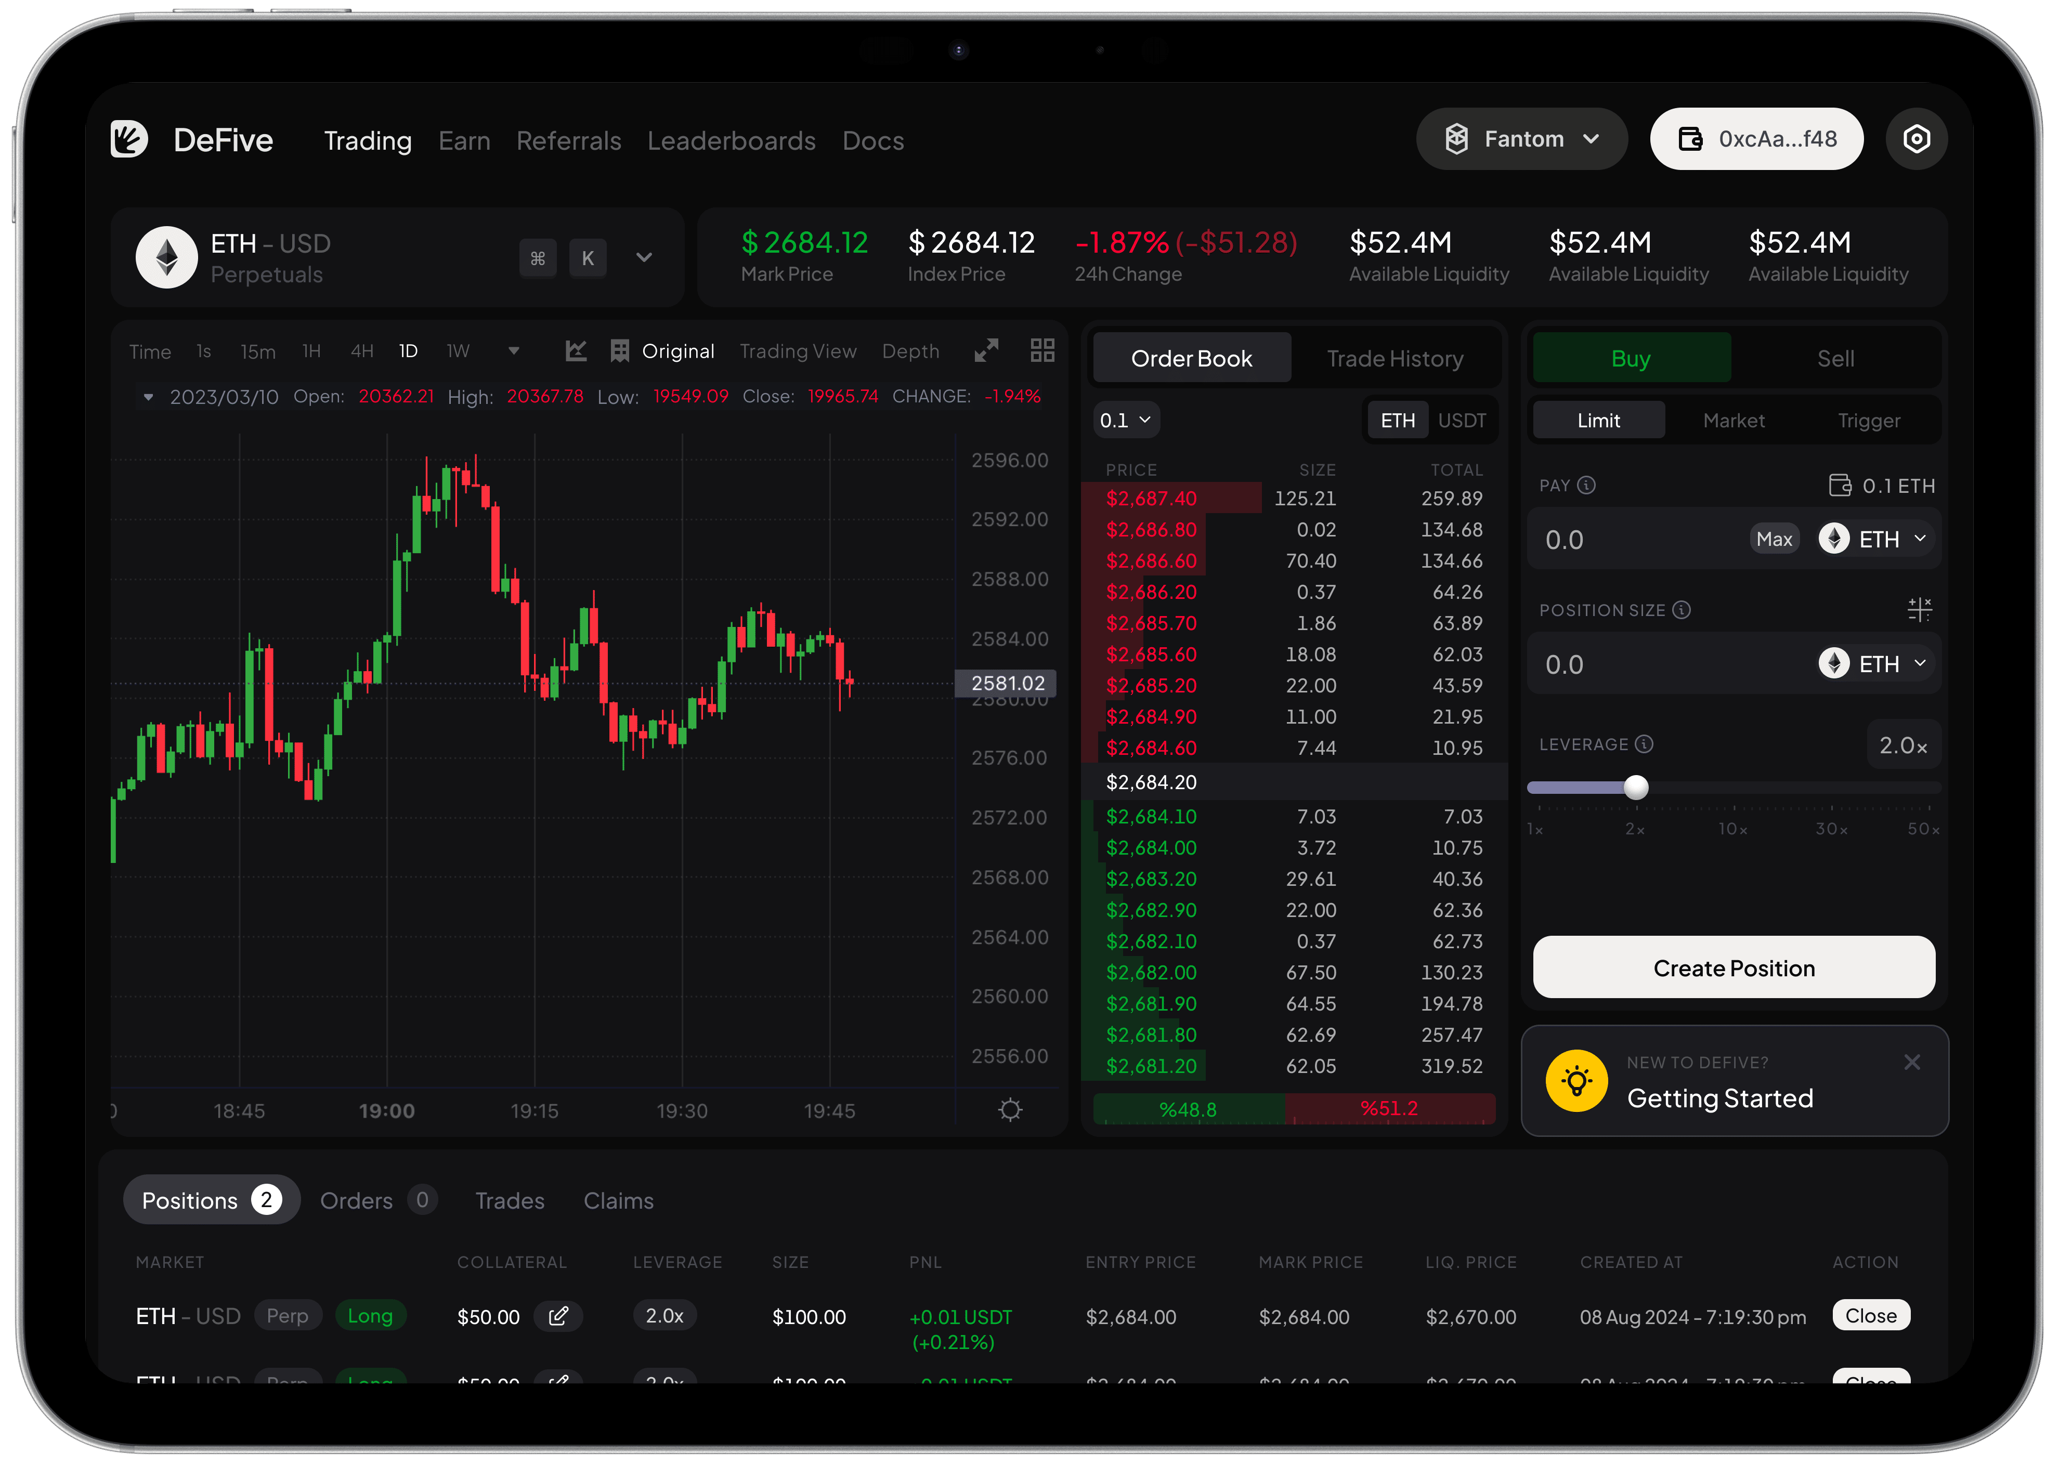Switch to the Trade History tab
Screen dimensions: 2059x1466
tap(1395, 358)
